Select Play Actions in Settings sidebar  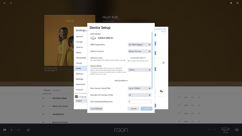click(81, 58)
